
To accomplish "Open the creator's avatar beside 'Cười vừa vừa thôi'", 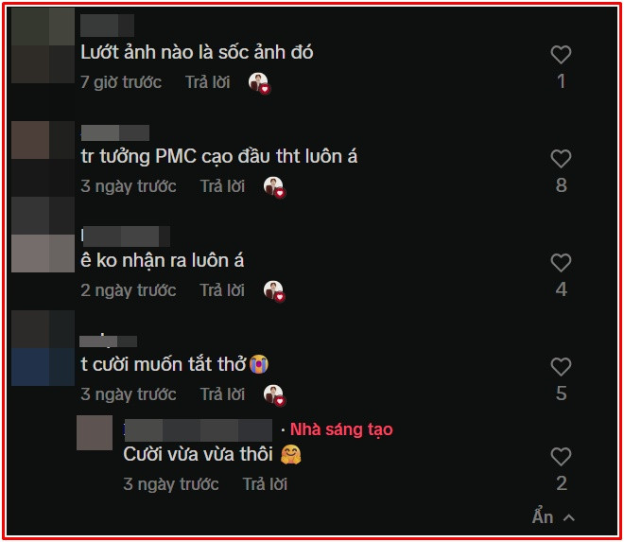I will pos(95,433).
